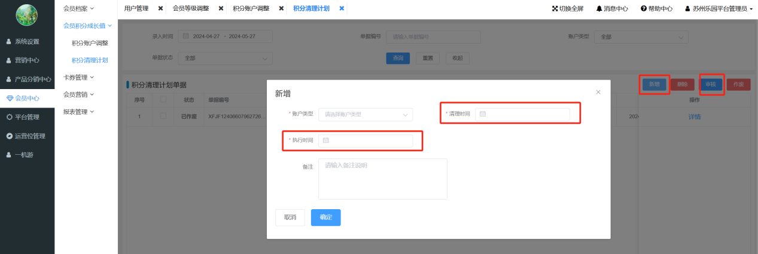The image size is (758, 254).
Task: Click the 作废 void button
Action: point(738,84)
